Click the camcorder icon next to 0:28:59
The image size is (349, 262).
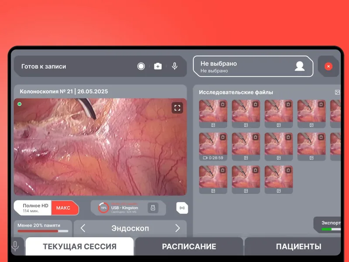click(x=205, y=158)
